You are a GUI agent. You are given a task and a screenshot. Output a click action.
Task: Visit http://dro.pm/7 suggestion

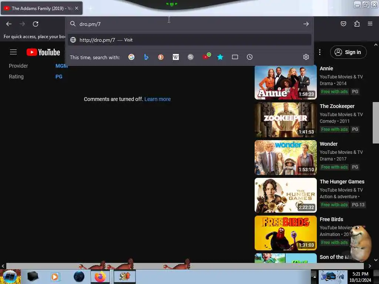pyautogui.click(x=189, y=40)
